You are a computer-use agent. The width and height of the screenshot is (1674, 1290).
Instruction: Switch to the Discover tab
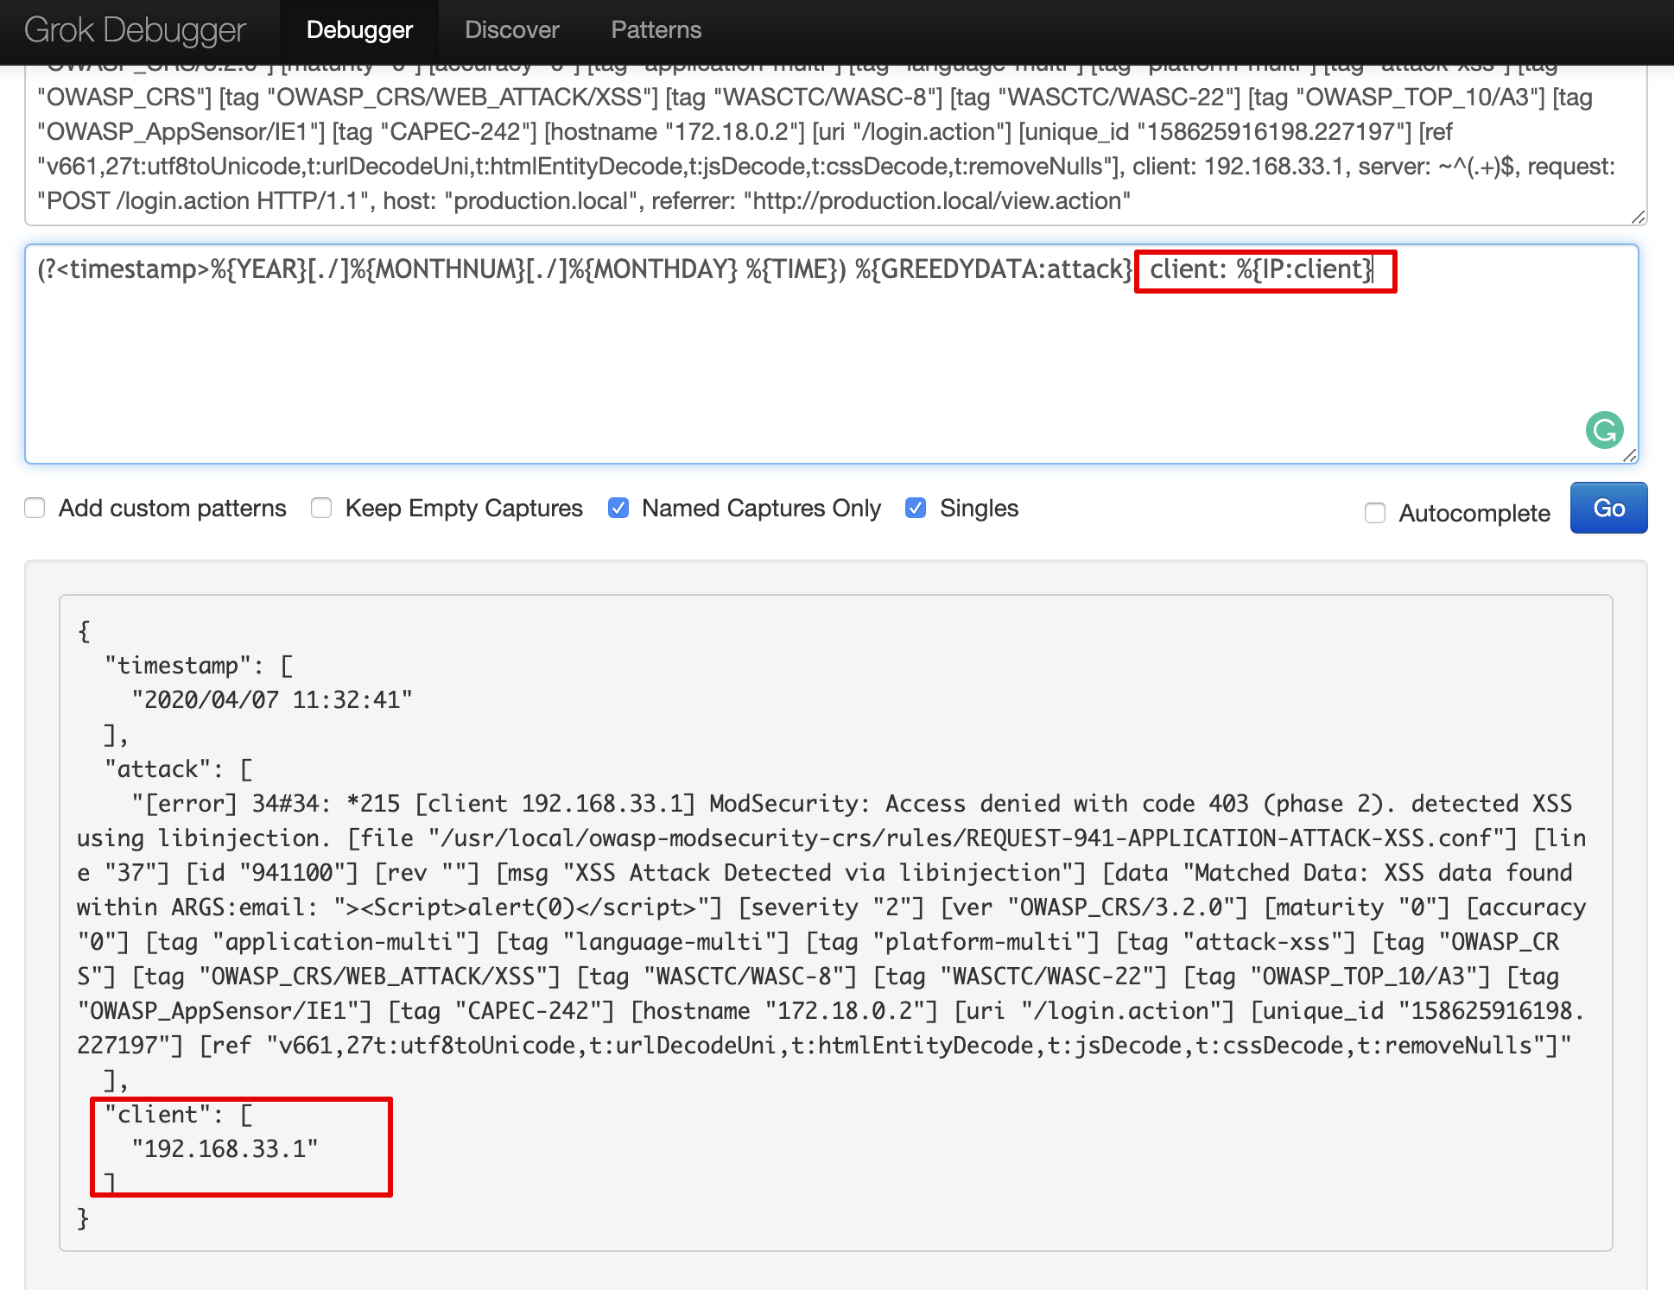tap(511, 30)
